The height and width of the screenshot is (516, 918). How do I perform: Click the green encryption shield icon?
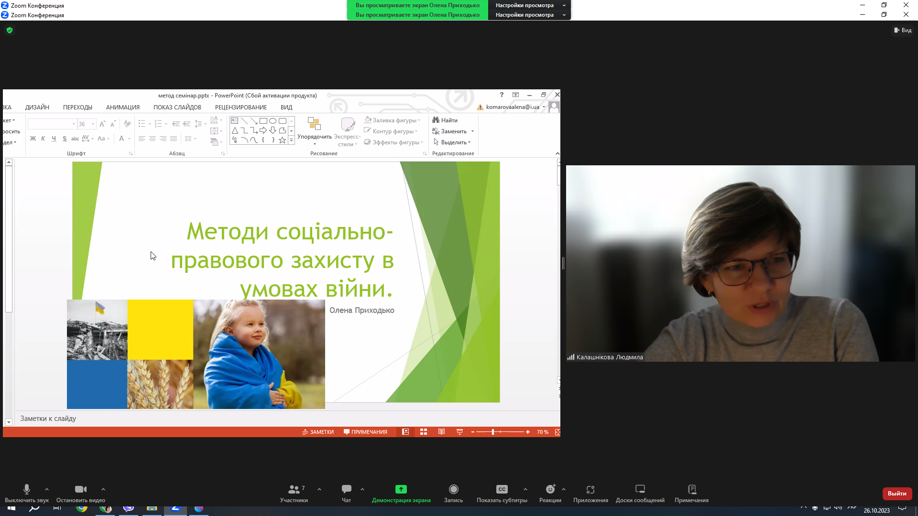coord(10,30)
